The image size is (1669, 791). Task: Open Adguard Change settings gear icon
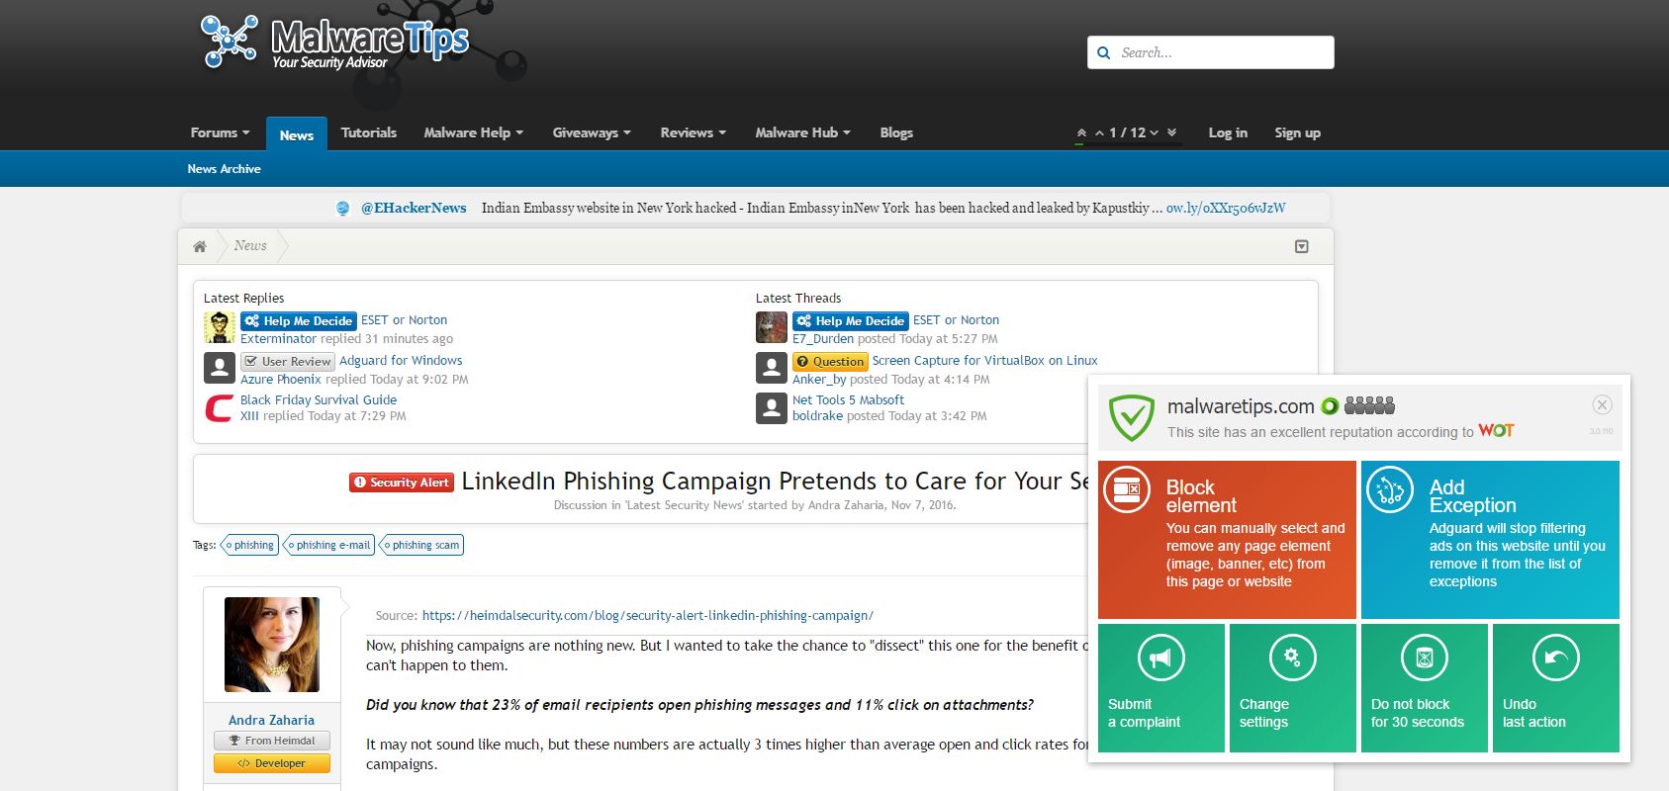[x=1292, y=658]
